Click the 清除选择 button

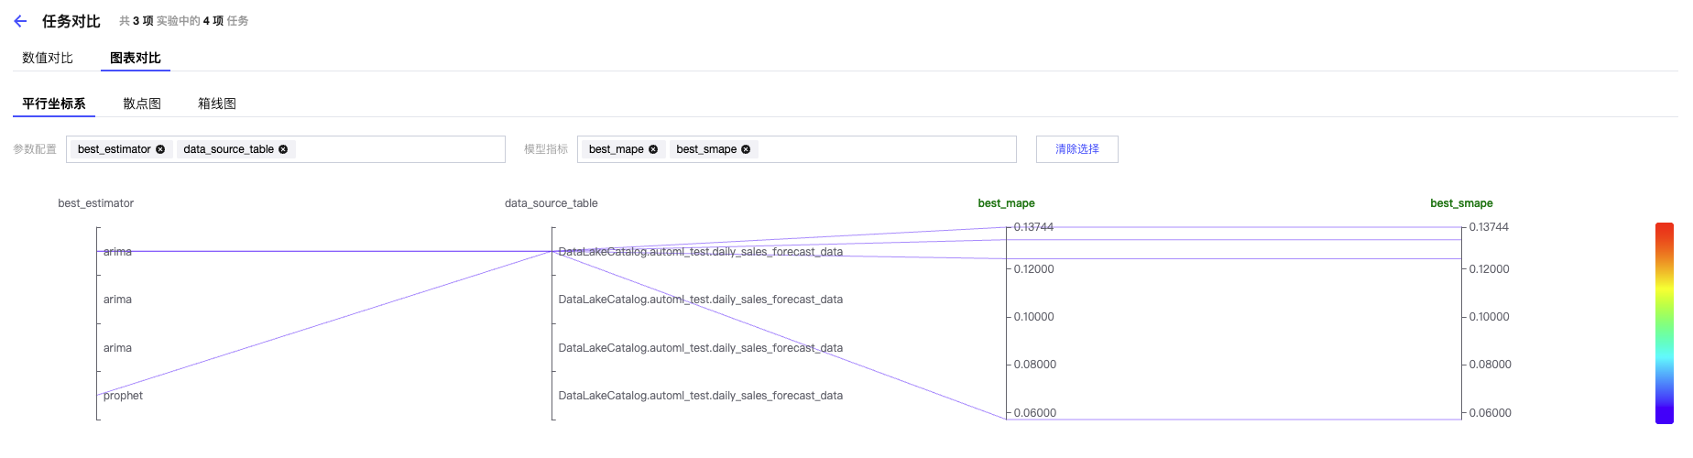(x=1076, y=149)
